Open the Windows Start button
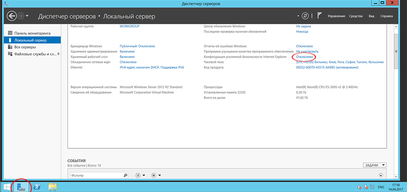This screenshot has width=407, height=192. [x=7, y=187]
